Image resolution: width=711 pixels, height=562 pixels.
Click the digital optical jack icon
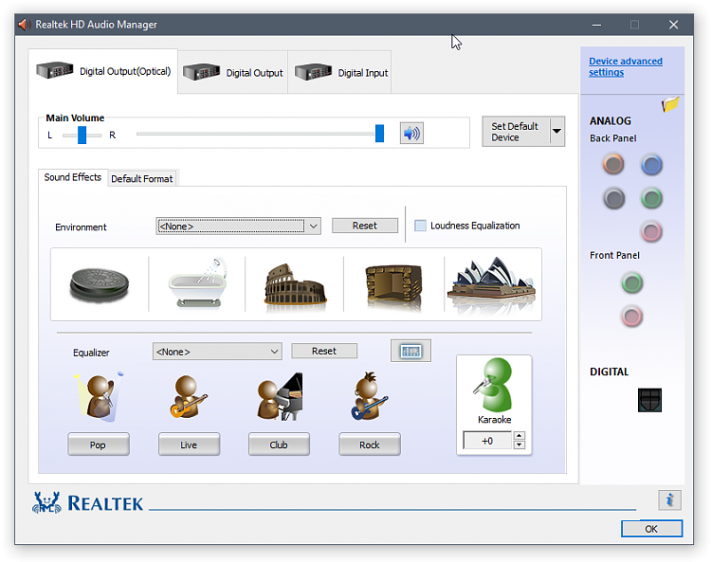pos(649,400)
